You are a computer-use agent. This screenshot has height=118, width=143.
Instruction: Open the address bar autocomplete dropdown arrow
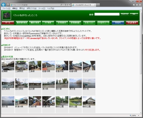[x=63, y=5]
